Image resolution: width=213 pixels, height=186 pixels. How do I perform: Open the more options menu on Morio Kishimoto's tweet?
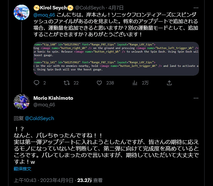click(x=196, y=98)
